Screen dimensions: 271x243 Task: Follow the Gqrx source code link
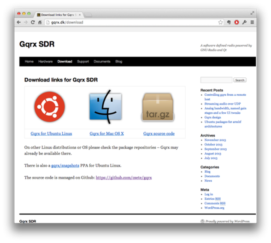159,133
